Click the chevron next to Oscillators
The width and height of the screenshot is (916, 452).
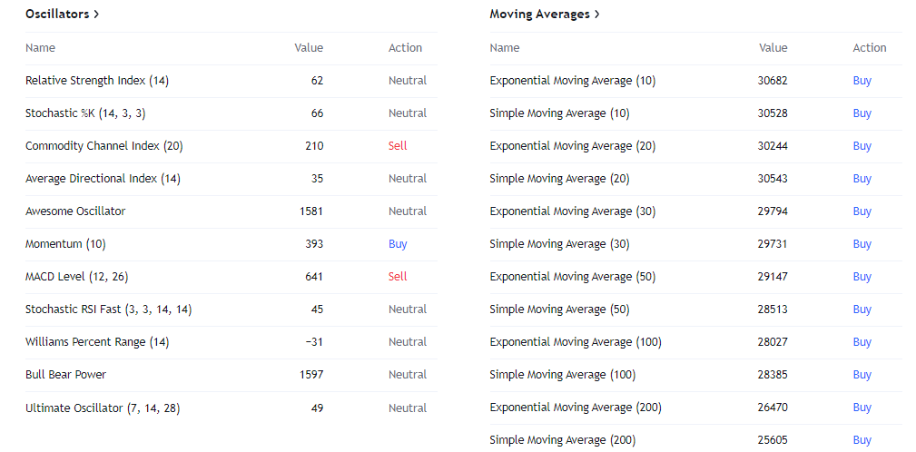coord(96,14)
